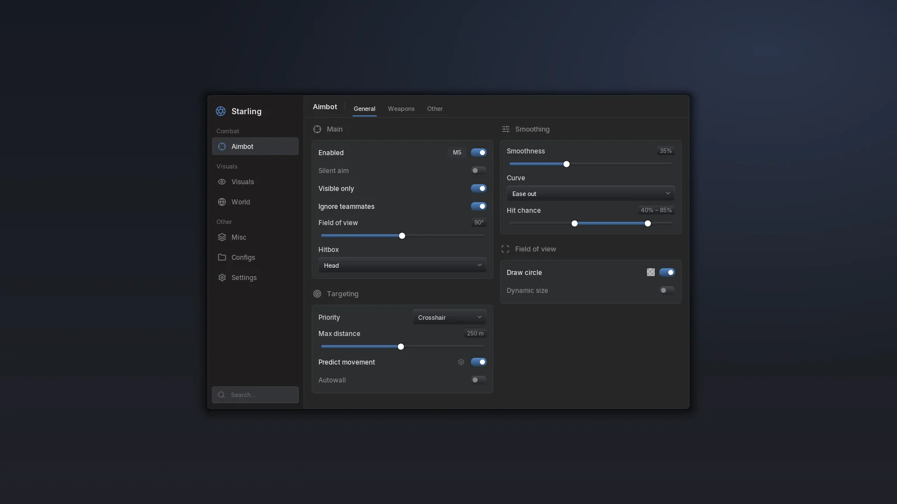Click the Field of view slider handle
Image resolution: width=897 pixels, height=504 pixels.
pos(402,236)
